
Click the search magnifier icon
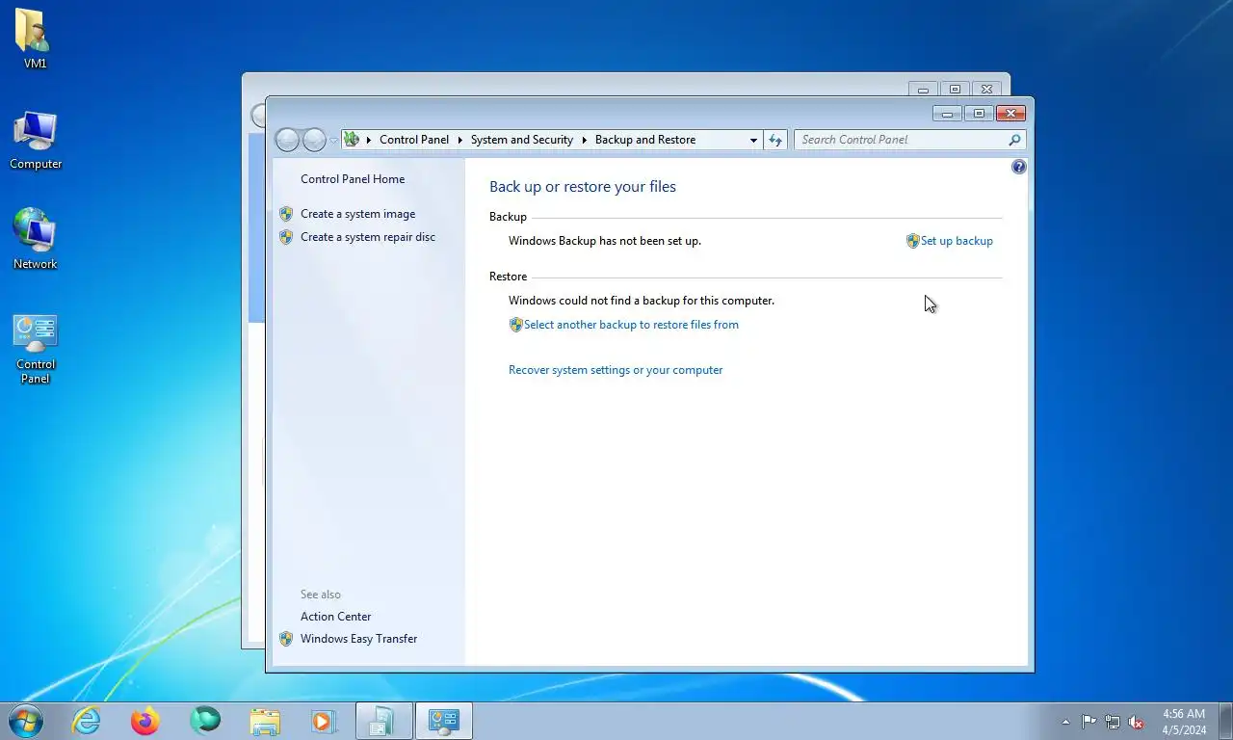[1014, 140]
